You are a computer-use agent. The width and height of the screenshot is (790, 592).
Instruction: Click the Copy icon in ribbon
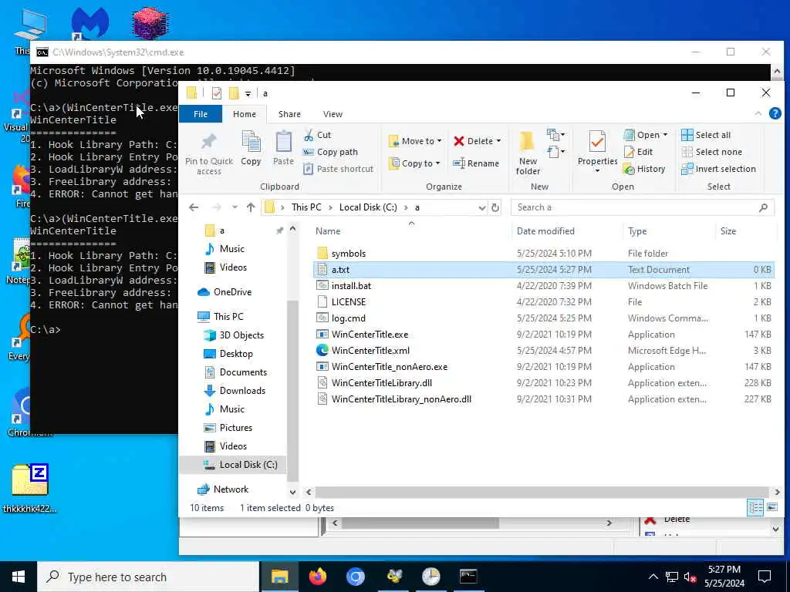tap(251, 142)
